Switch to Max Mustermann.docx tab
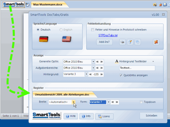This screenshot has width=170, height=127. (x=48, y=5)
